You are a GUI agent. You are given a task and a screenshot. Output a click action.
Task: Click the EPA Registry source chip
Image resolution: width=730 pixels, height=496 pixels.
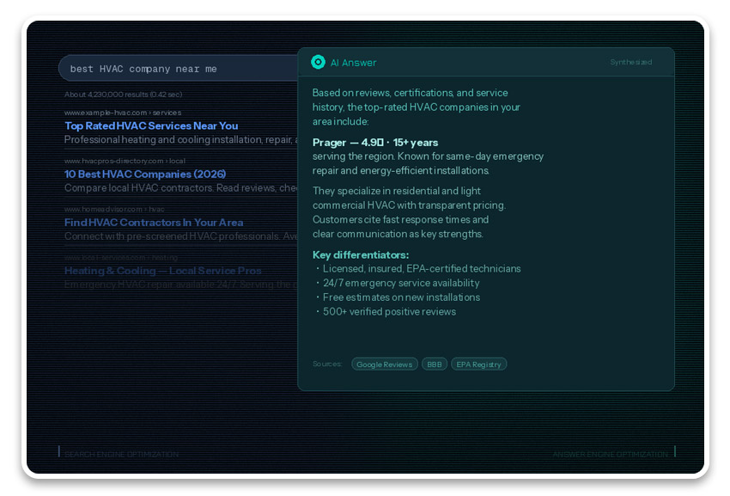click(478, 364)
